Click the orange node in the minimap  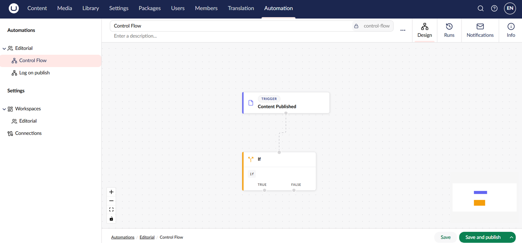coord(479,203)
